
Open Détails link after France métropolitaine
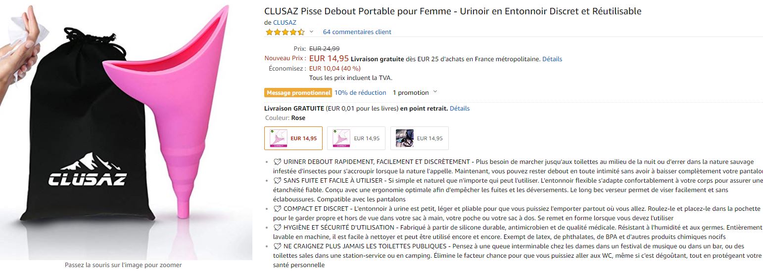(x=552, y=59)
